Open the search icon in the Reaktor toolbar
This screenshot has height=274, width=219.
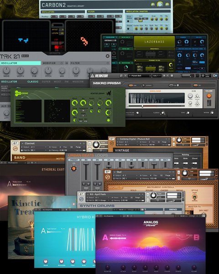tap(121, 76)
